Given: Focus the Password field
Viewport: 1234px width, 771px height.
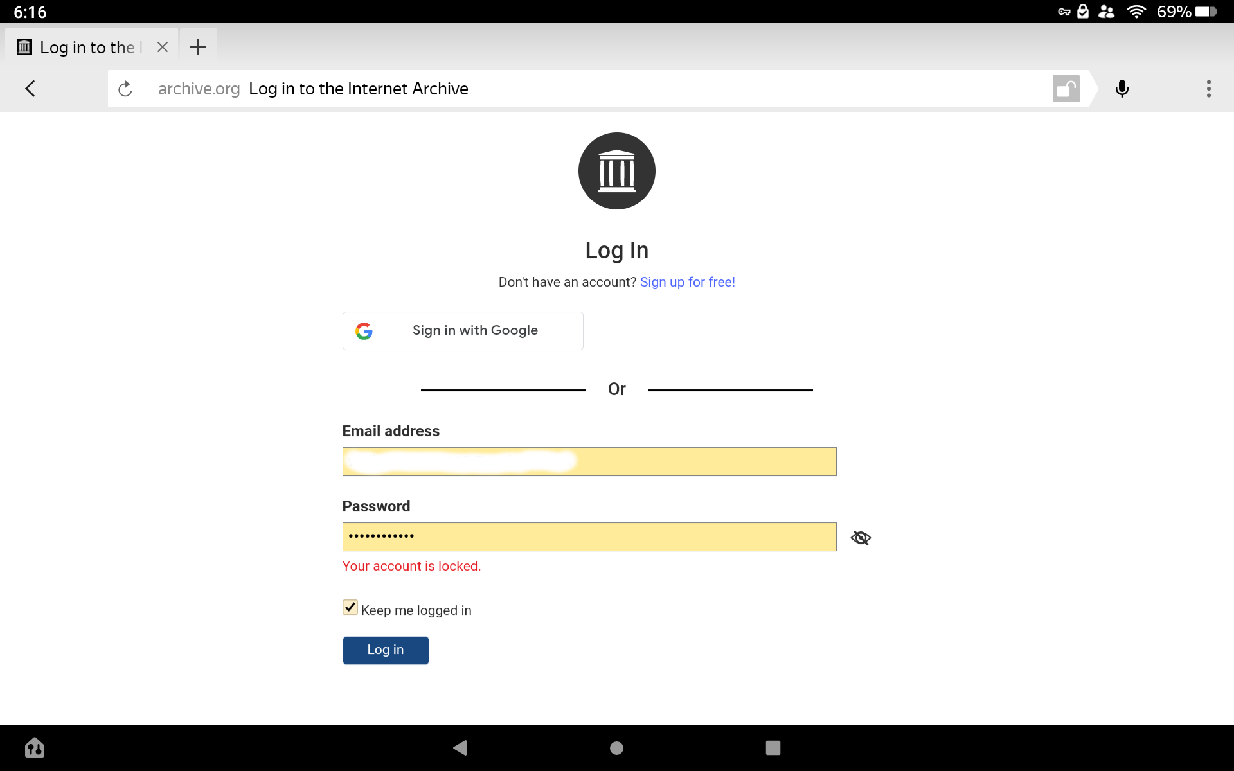Looking at the screenshot, I should click(x=589, y=536).
